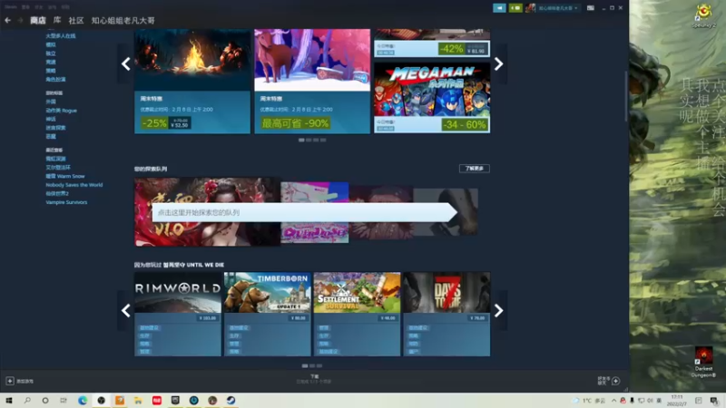Open the pink deer up to -90% card

312,82
